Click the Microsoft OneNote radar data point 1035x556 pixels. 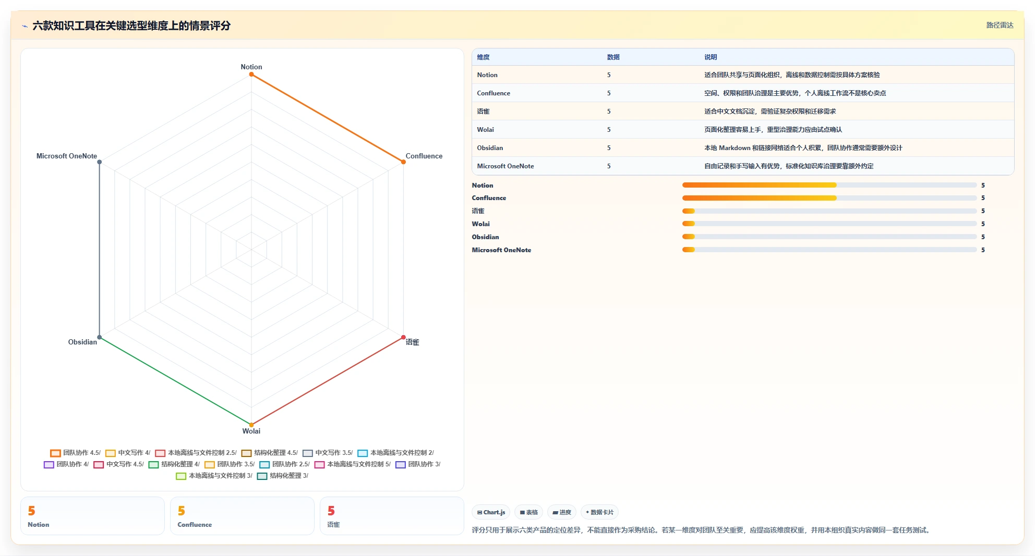(100, 162)
